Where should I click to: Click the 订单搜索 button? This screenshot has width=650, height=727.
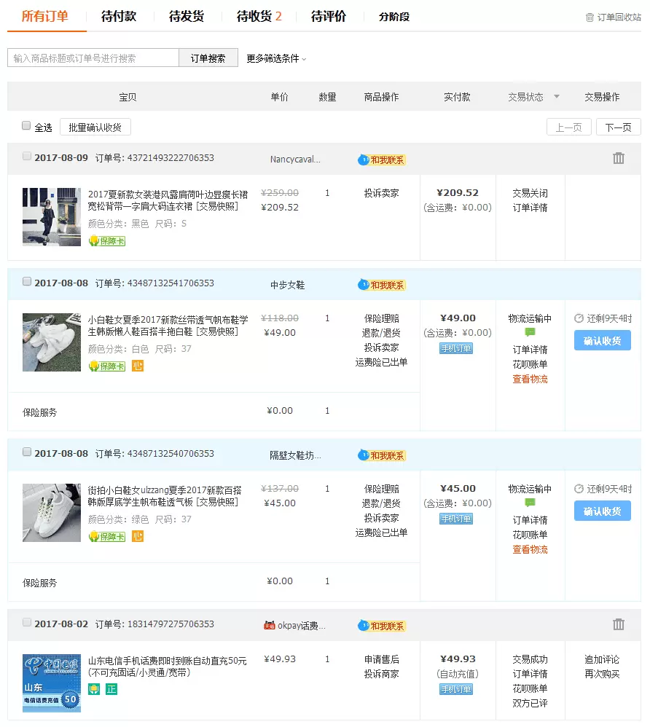(x=208, y=58)
